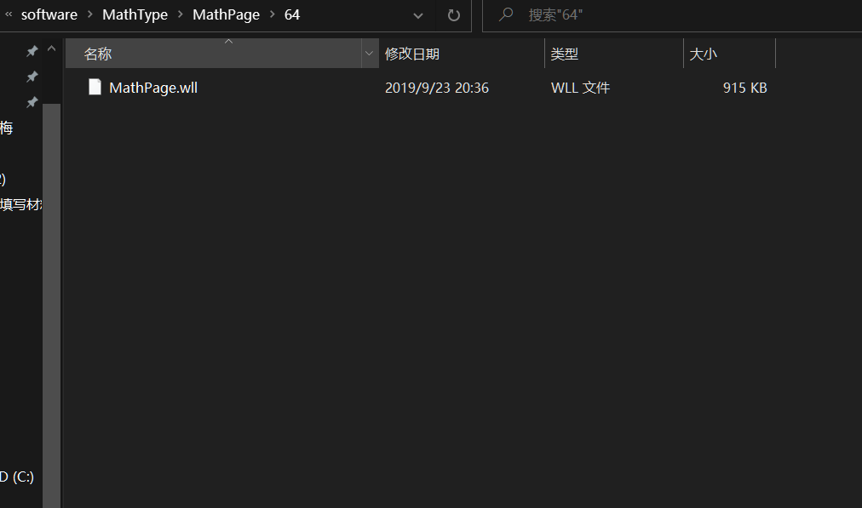Click the file document icon beside MathPage.wll
862x508 pixels.
pyautogui.click(x=95, y=87)
